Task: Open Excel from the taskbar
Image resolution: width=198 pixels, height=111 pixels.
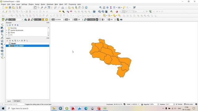Action: (105, 108)
